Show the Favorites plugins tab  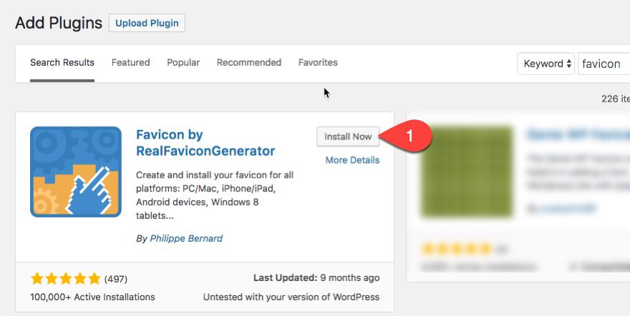318,63
